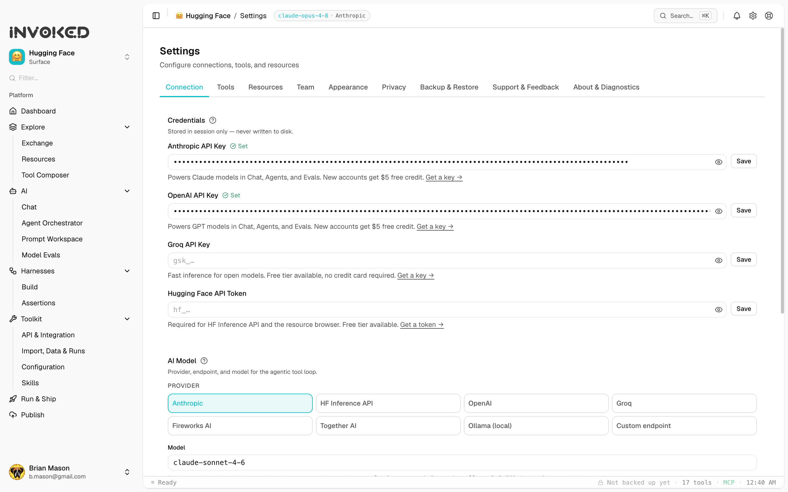Click the INVOKED logo
Screen dimensions: 788x492
(49, 32)
